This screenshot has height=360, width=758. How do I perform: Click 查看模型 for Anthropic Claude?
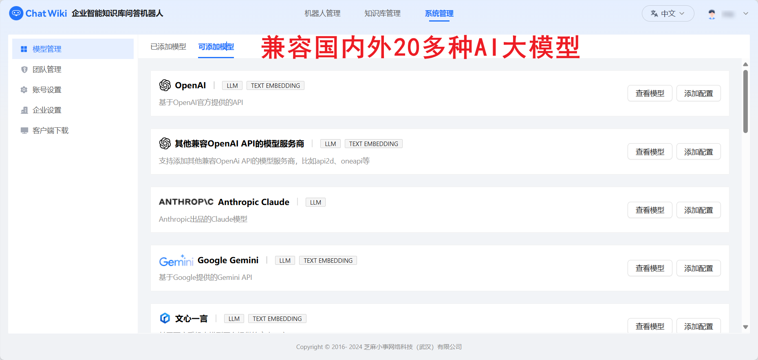pyautogui.click(x=650, y=210)
